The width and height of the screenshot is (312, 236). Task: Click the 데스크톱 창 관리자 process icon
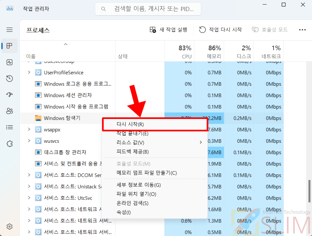38,152
